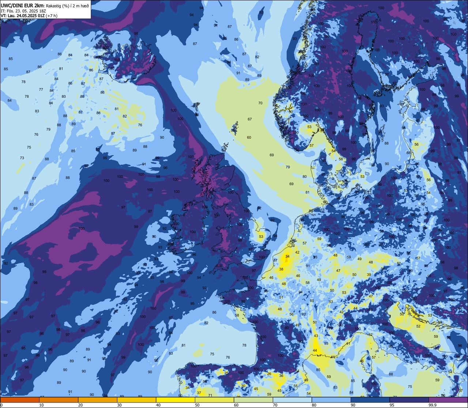Pick the navy 95–99.9 legend swatch

tap(409, 400)
